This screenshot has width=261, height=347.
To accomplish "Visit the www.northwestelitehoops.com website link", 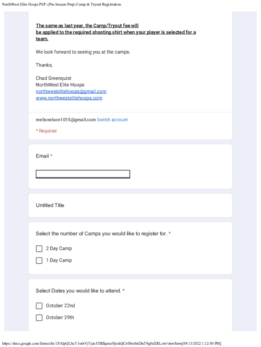I will 69,98.
